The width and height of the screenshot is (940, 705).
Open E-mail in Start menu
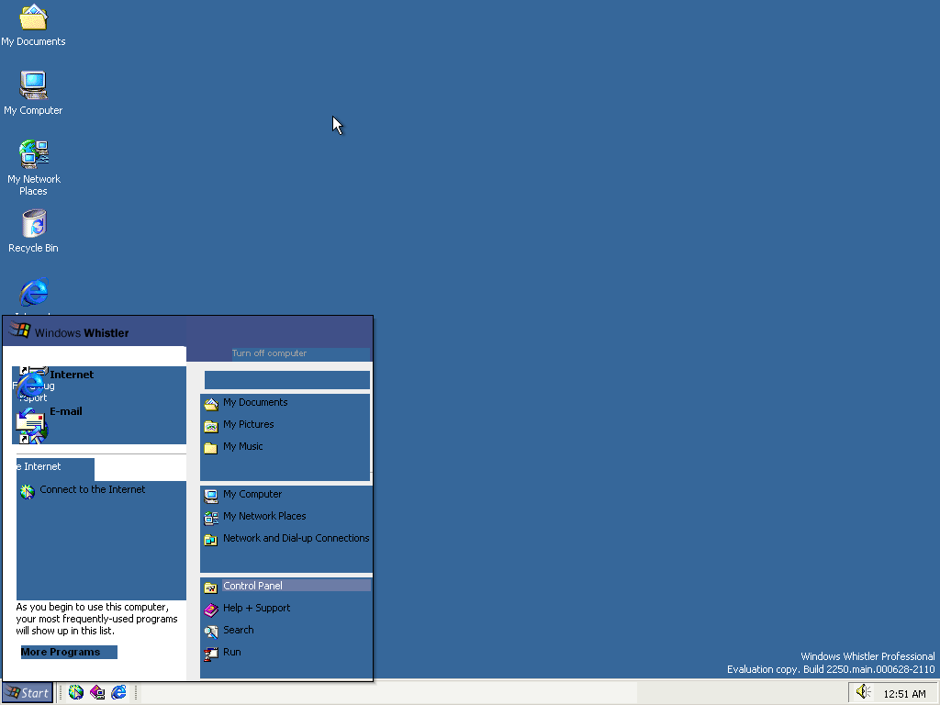coord(66,411)
